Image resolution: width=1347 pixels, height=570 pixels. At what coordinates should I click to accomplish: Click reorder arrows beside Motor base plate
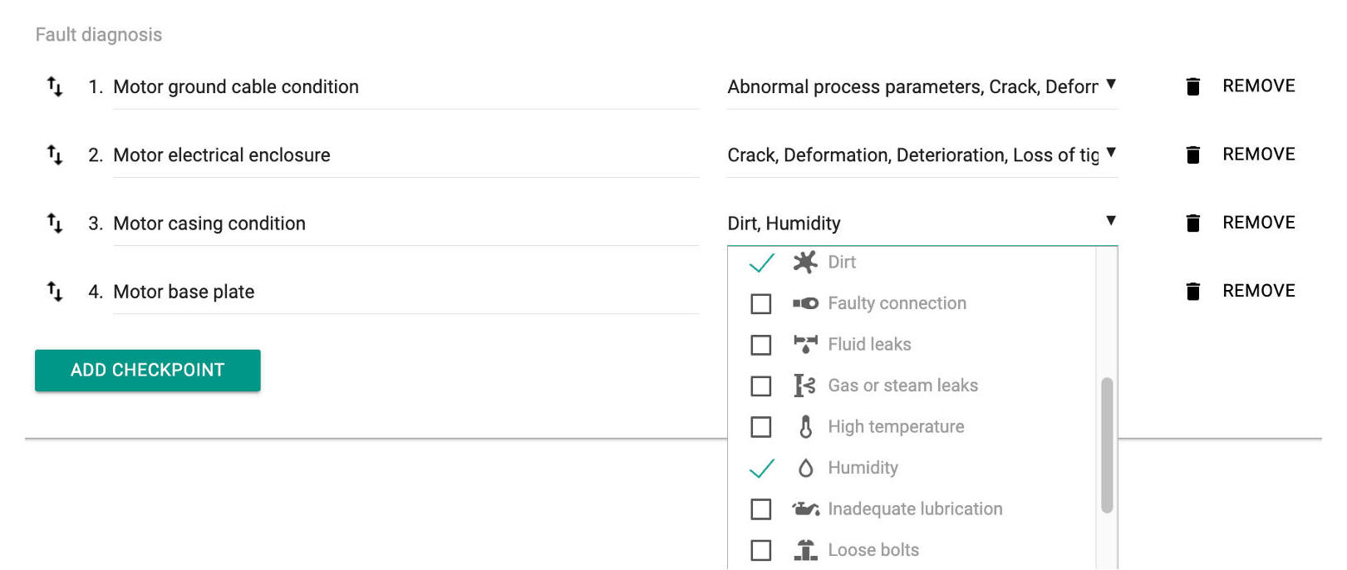[x=55, y=291]
